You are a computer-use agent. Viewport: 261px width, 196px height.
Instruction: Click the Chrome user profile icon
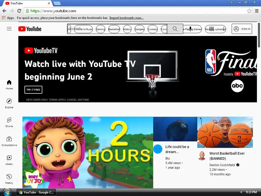[x=231, y=2]
